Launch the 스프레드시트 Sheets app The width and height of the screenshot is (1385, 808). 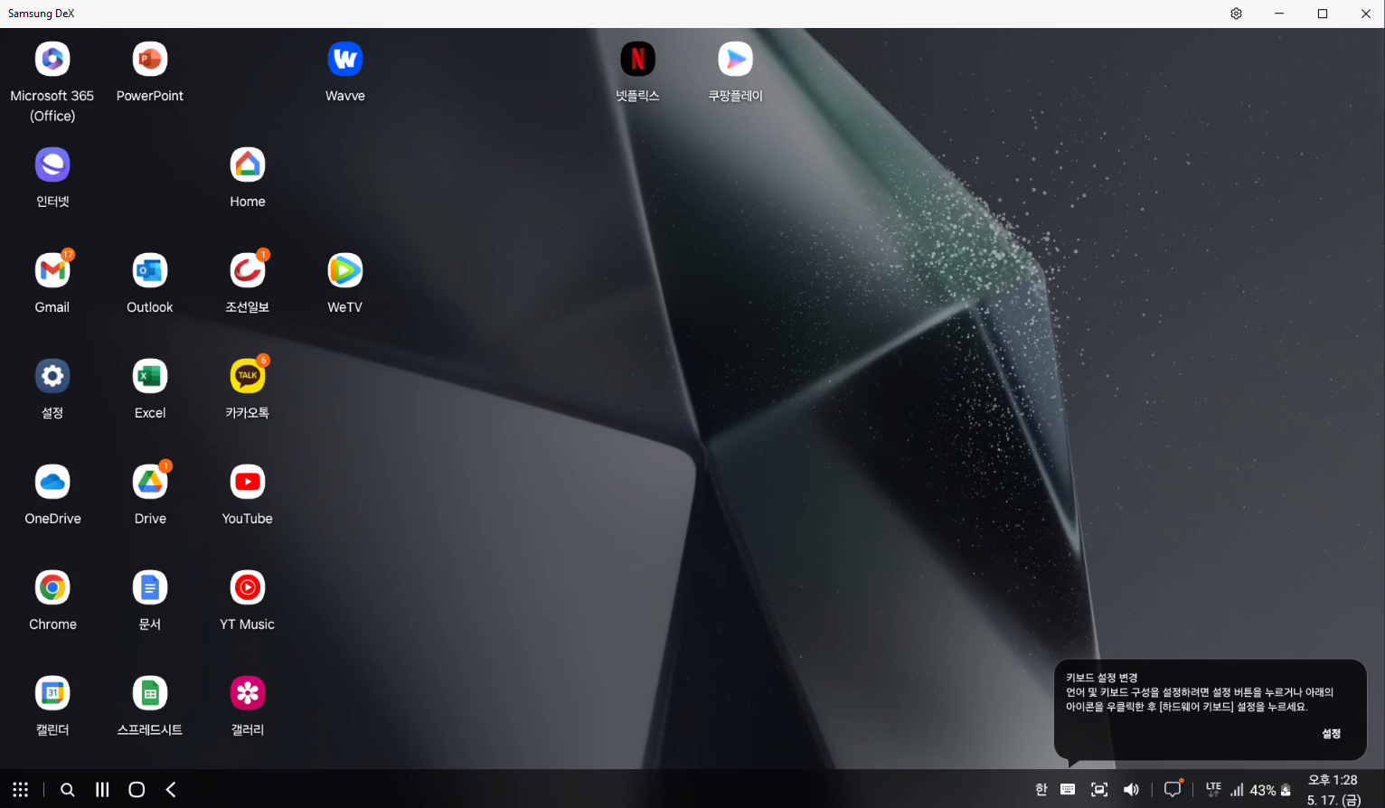click(x=150, y=694)
